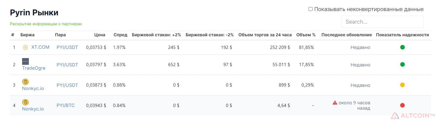Click the green reliability dot for XT.COM
Screen dimensions: 442x125
(x=402, y=47)
